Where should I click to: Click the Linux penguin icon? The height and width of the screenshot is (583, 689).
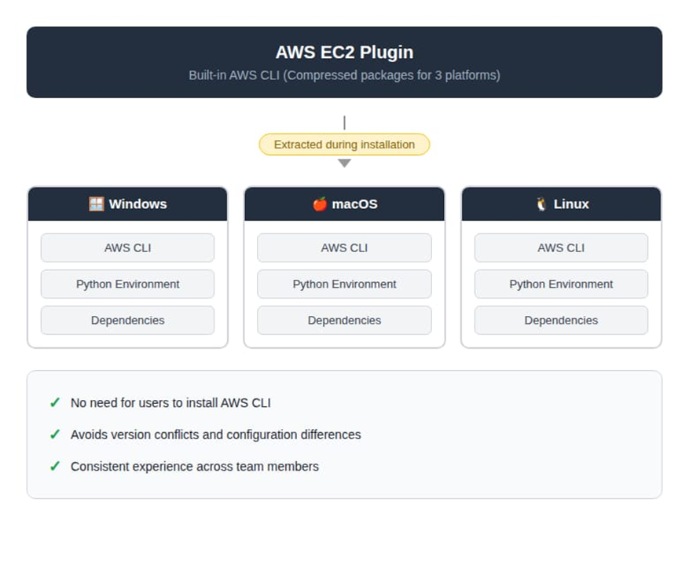[x=541, y=204]
